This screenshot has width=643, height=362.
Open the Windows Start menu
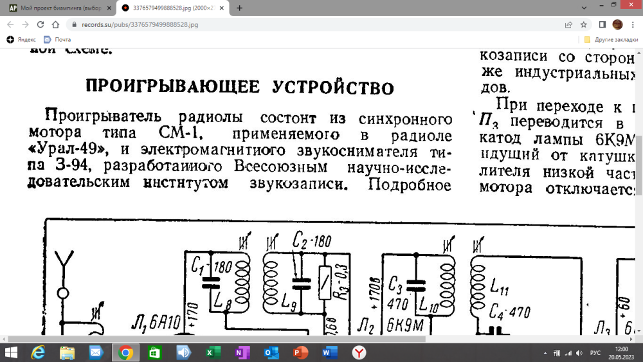coord(11,352)
